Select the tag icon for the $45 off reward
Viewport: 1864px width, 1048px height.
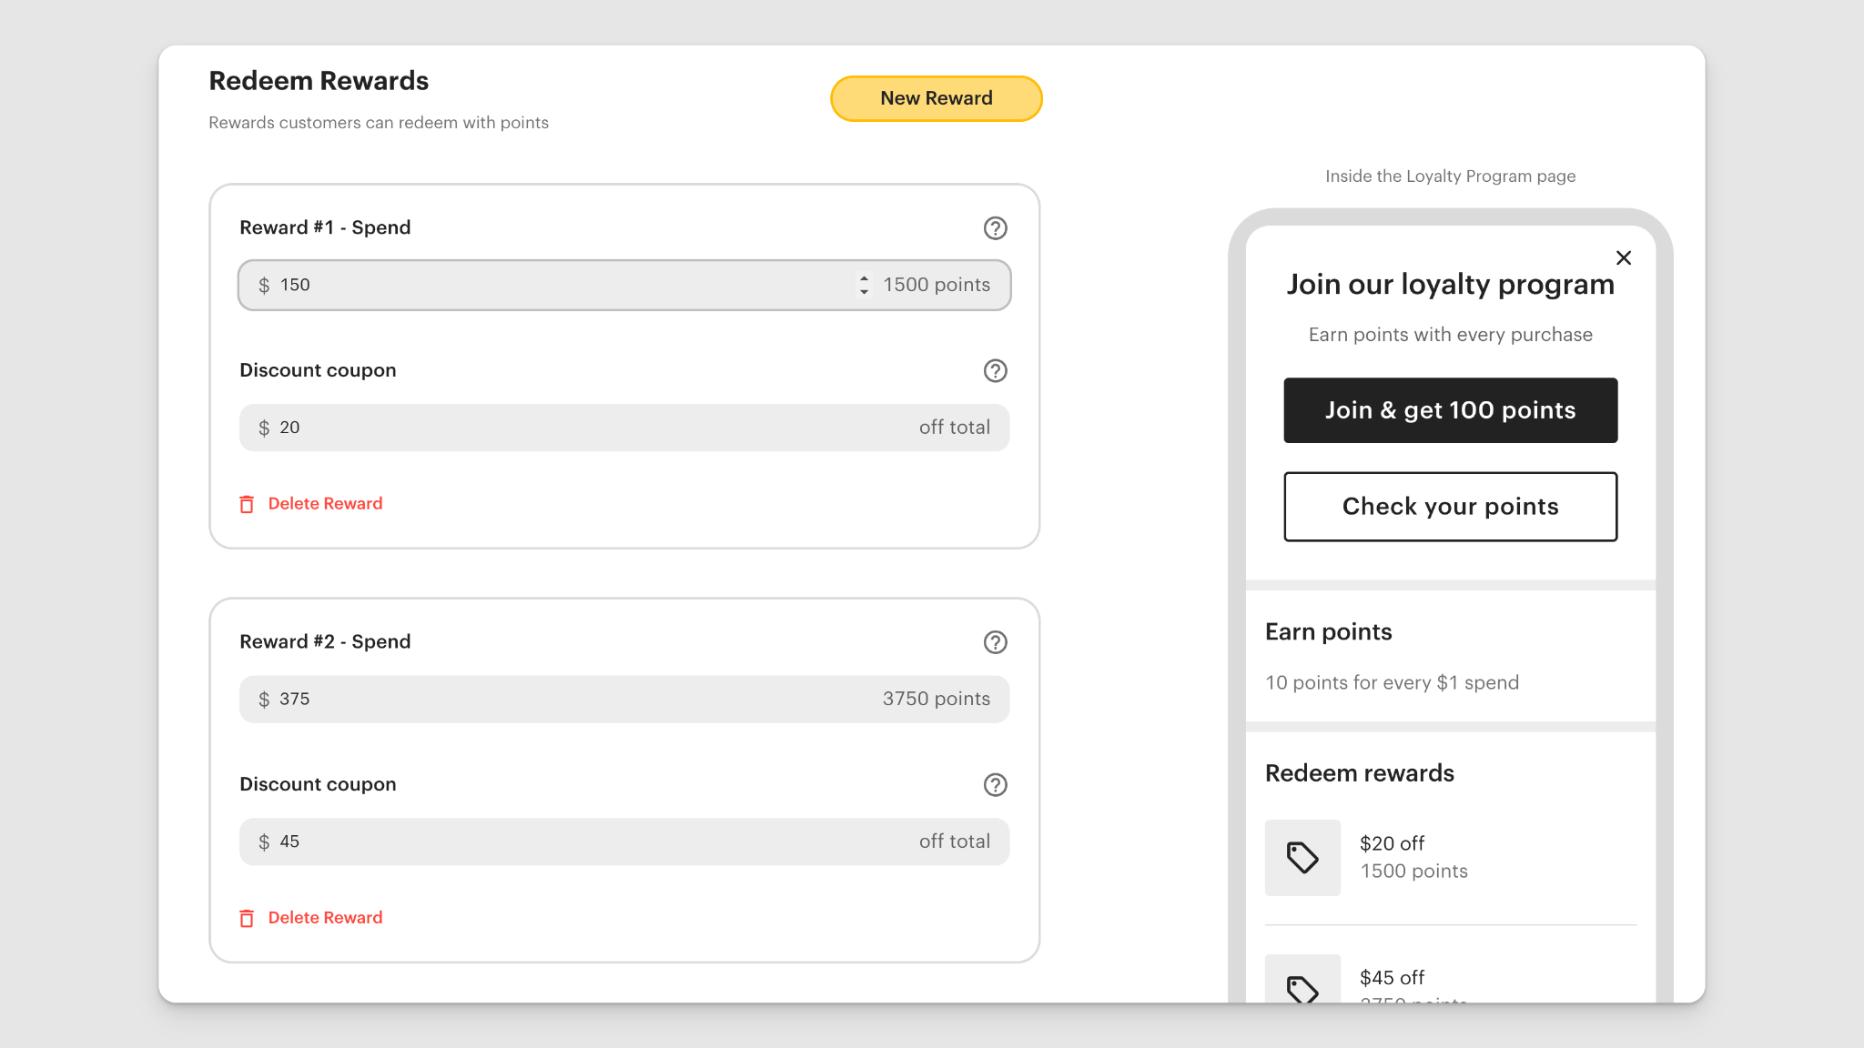click(x=1302, y=992)
